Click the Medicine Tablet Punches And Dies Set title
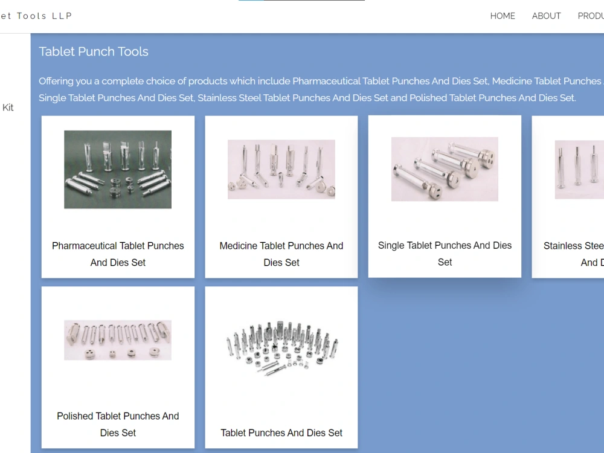The height and width of the screenshot is (453, 604). point(281,254)
